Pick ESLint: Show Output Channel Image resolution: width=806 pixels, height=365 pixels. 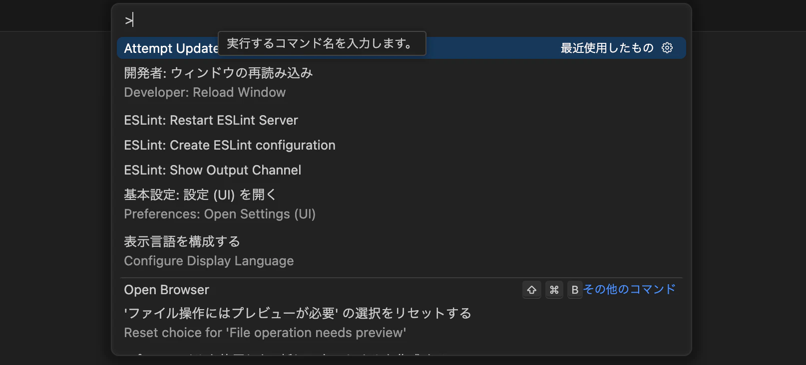(401, 170)
